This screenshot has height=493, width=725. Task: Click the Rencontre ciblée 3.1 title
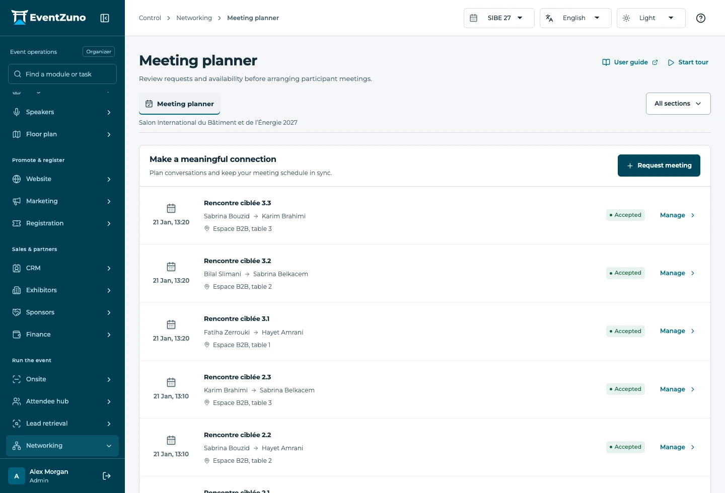[x=237, y=319]
